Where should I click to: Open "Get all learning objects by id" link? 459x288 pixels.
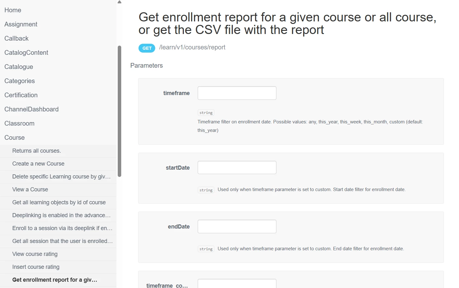tap(59, 202)
